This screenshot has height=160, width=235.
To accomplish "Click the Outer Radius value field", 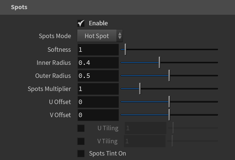I will tap(98, 76).
